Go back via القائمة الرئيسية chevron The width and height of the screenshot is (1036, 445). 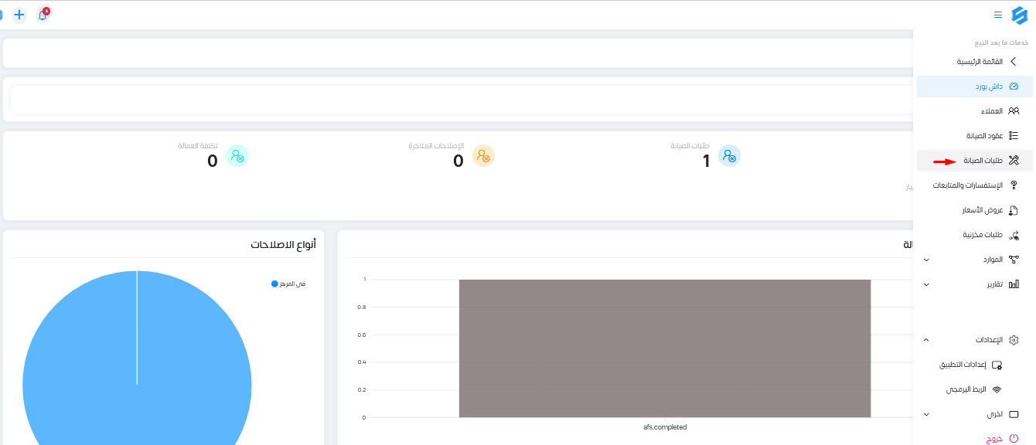1014,61
